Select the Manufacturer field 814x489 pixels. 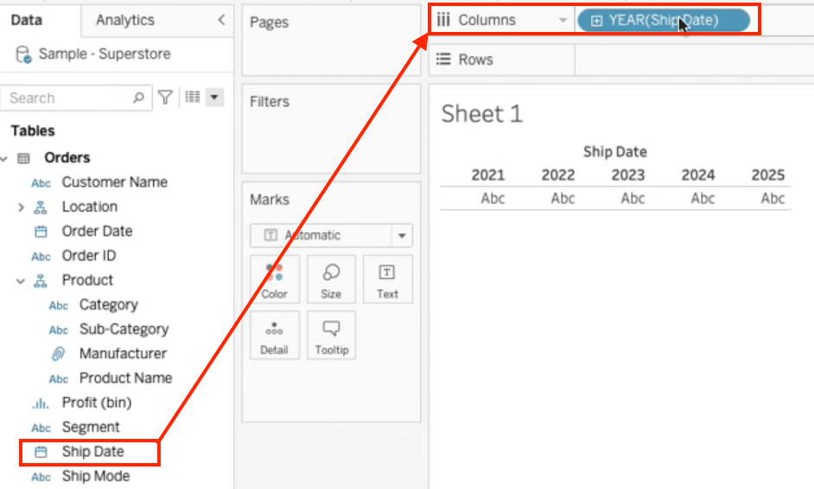[x=123, y=353]
